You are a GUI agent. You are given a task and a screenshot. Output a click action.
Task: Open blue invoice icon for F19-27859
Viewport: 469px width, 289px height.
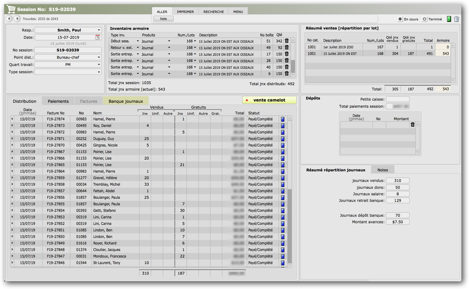click(283, 178)
